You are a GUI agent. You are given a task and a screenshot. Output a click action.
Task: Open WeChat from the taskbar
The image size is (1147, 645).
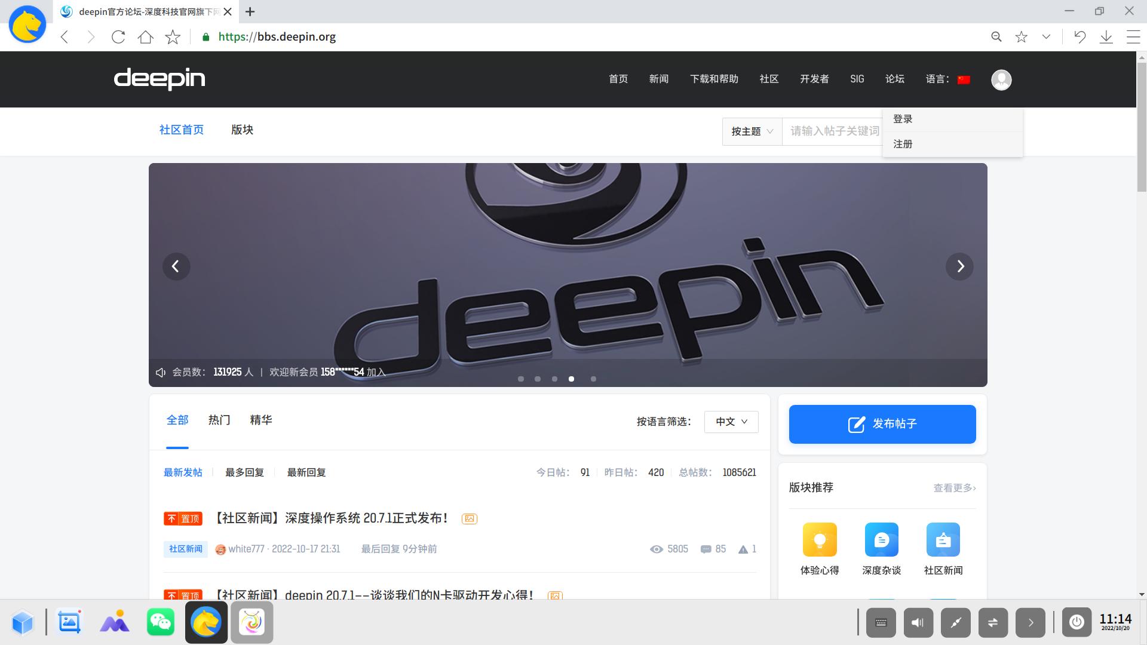click(160, 622)
